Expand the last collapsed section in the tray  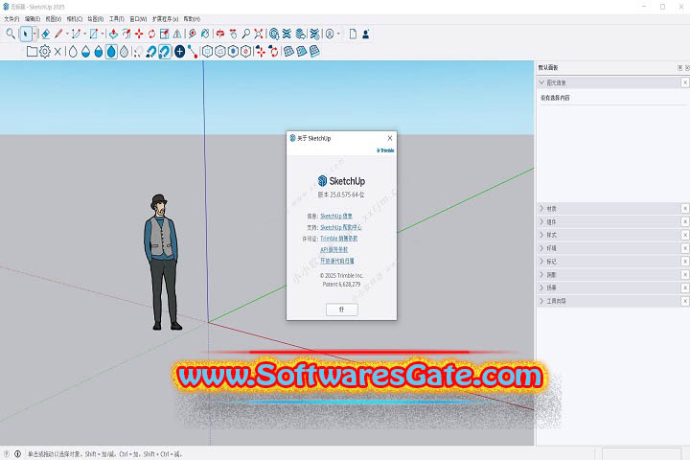pos(541,301)
